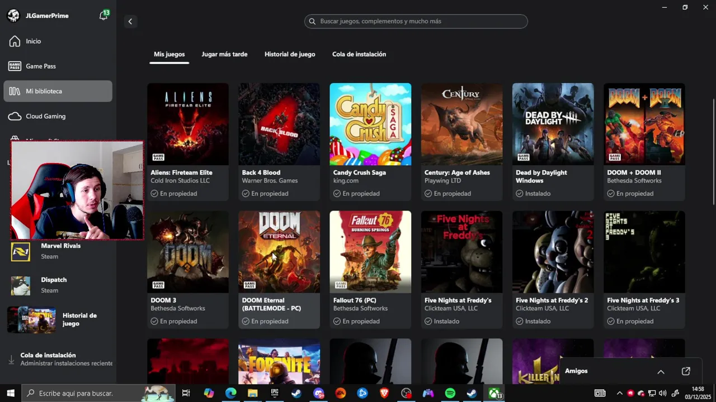The height and width of the screenshot is (402, 716).
Task: Click the page vertical scrollbar
Action: (713, 151)
